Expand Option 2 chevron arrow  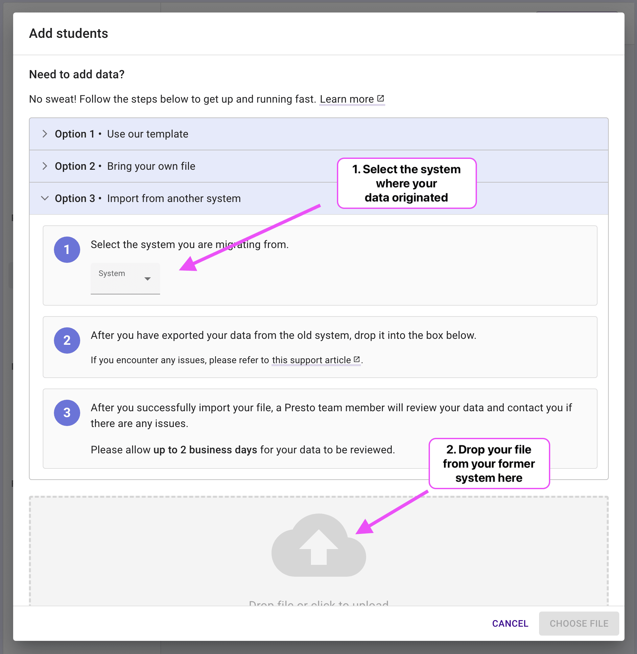pos(45,166)
